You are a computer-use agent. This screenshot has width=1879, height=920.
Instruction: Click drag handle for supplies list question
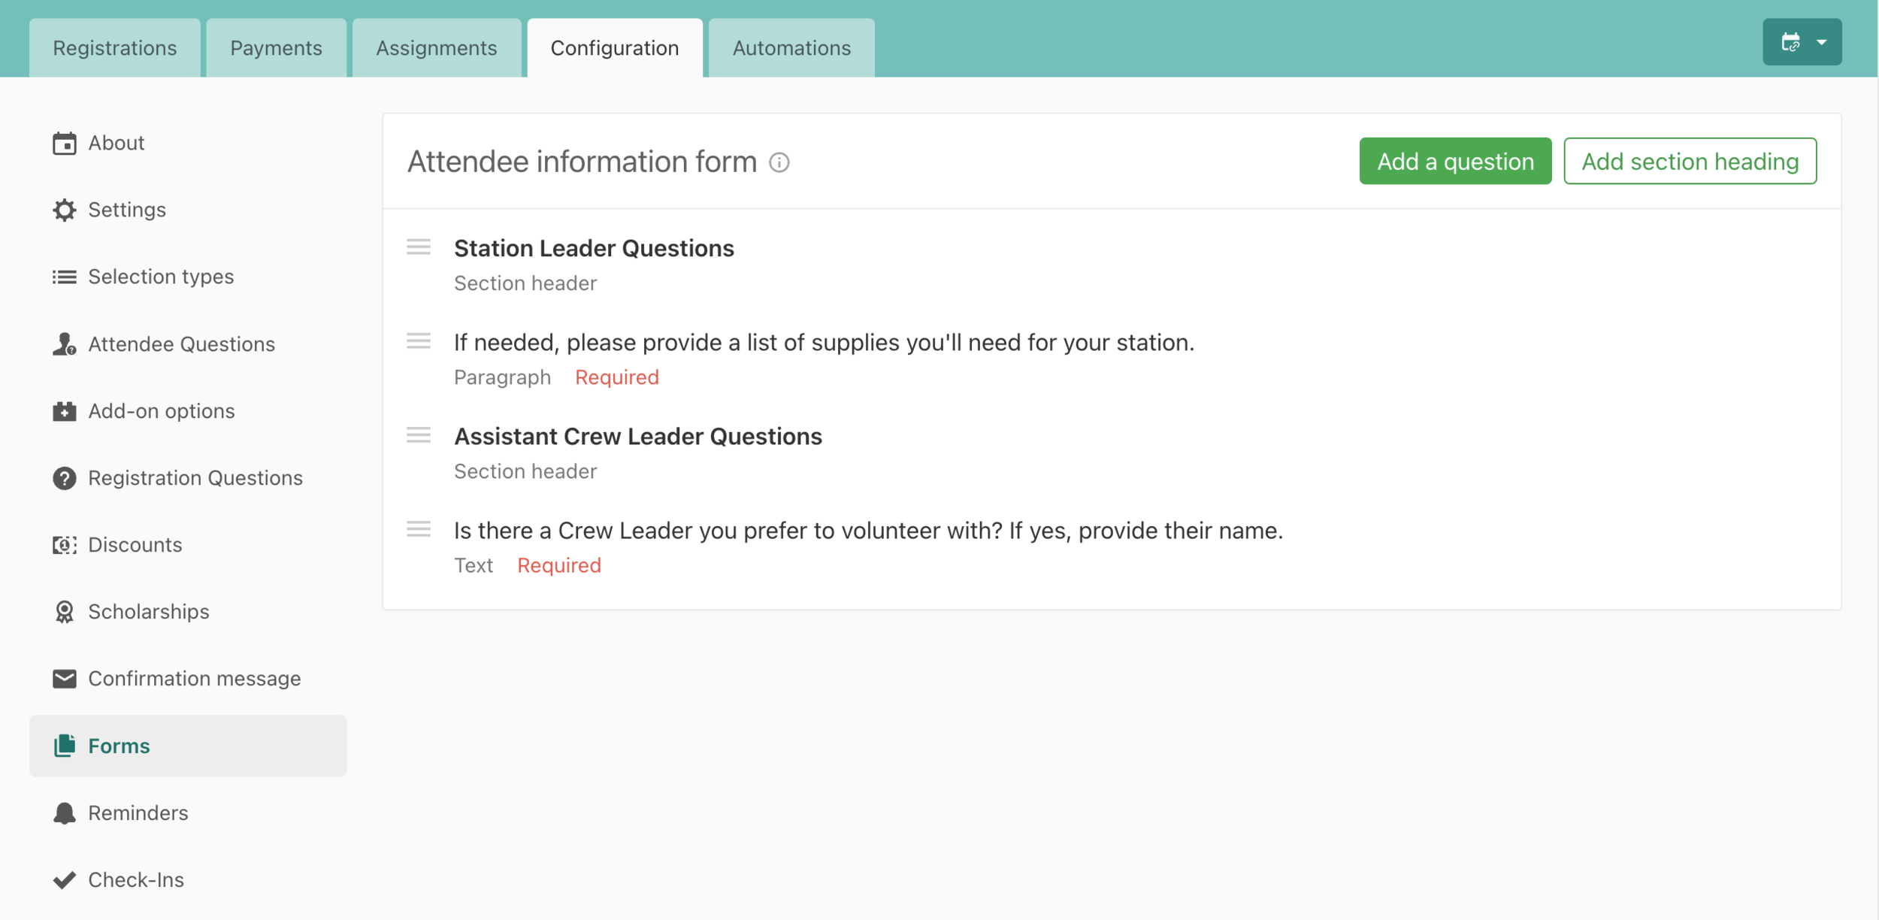419,341
